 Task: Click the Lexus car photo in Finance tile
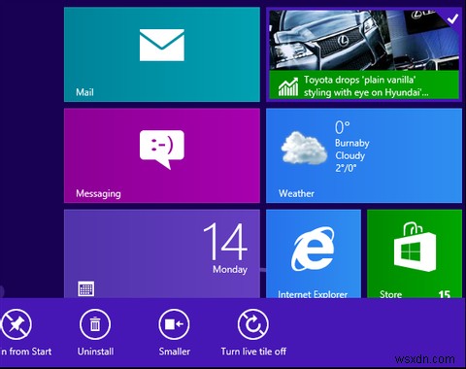click(364, 40)
